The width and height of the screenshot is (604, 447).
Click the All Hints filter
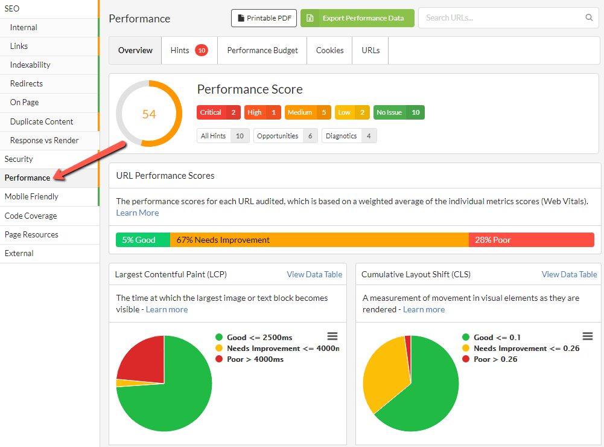[223, 136]
